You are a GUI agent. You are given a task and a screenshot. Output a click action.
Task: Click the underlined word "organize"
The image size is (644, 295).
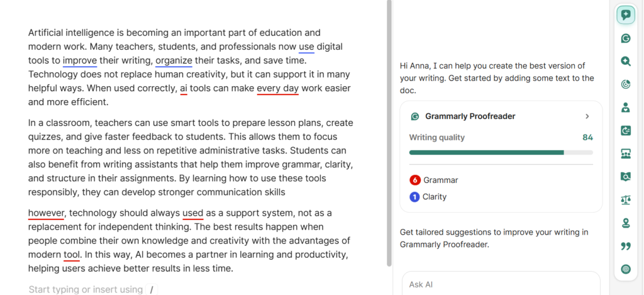click(174, 60)
